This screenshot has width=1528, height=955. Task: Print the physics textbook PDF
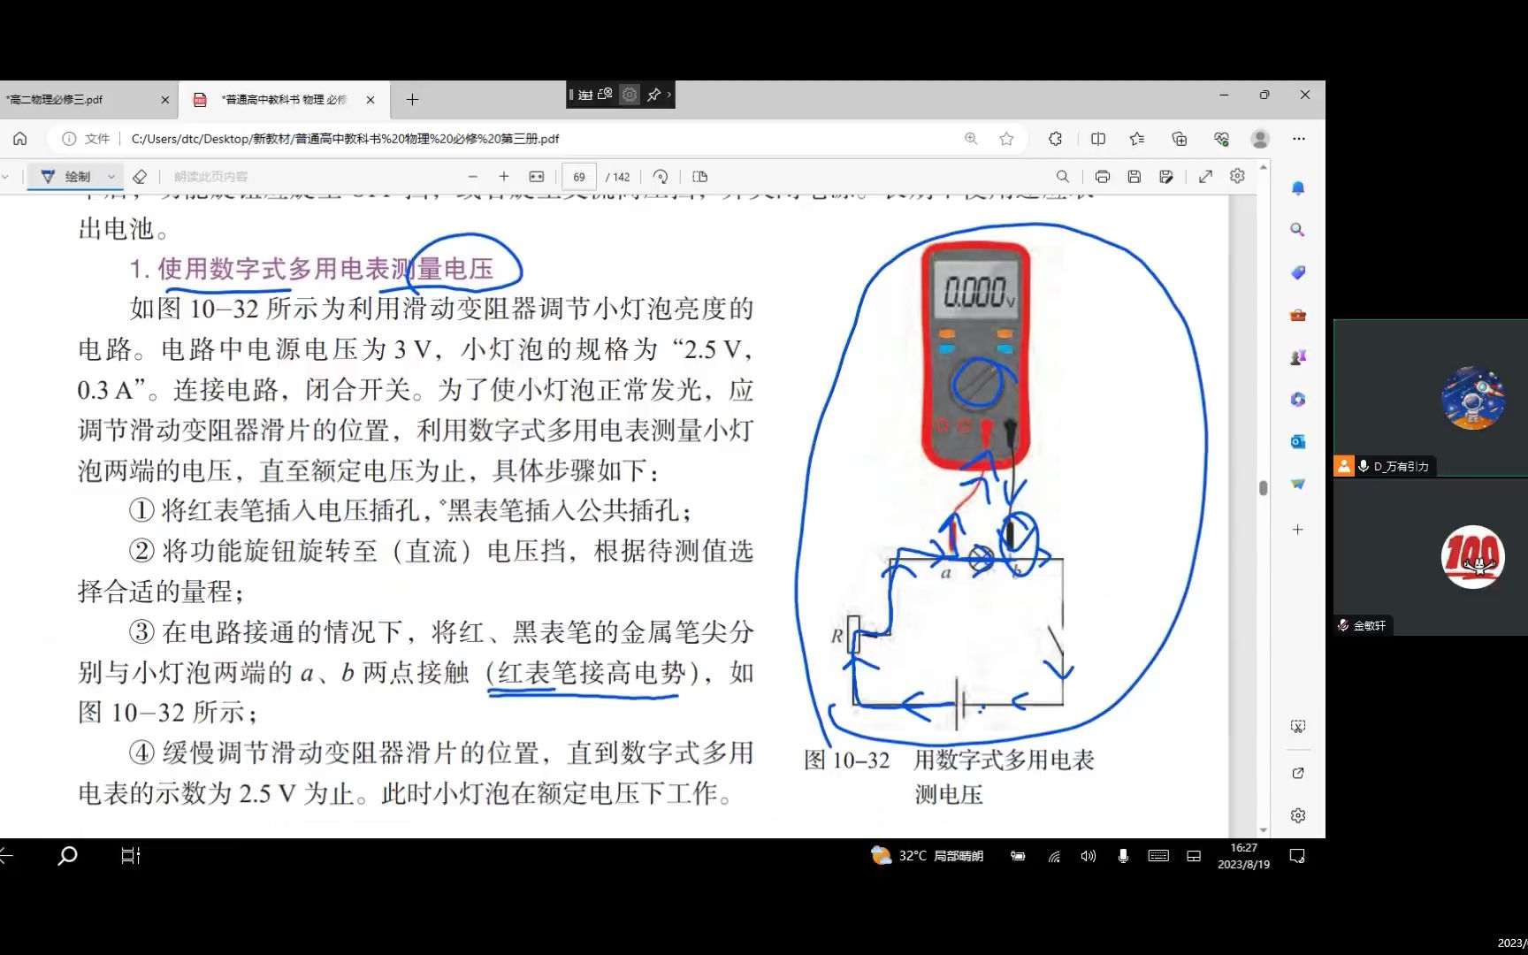pos(1103,176)
